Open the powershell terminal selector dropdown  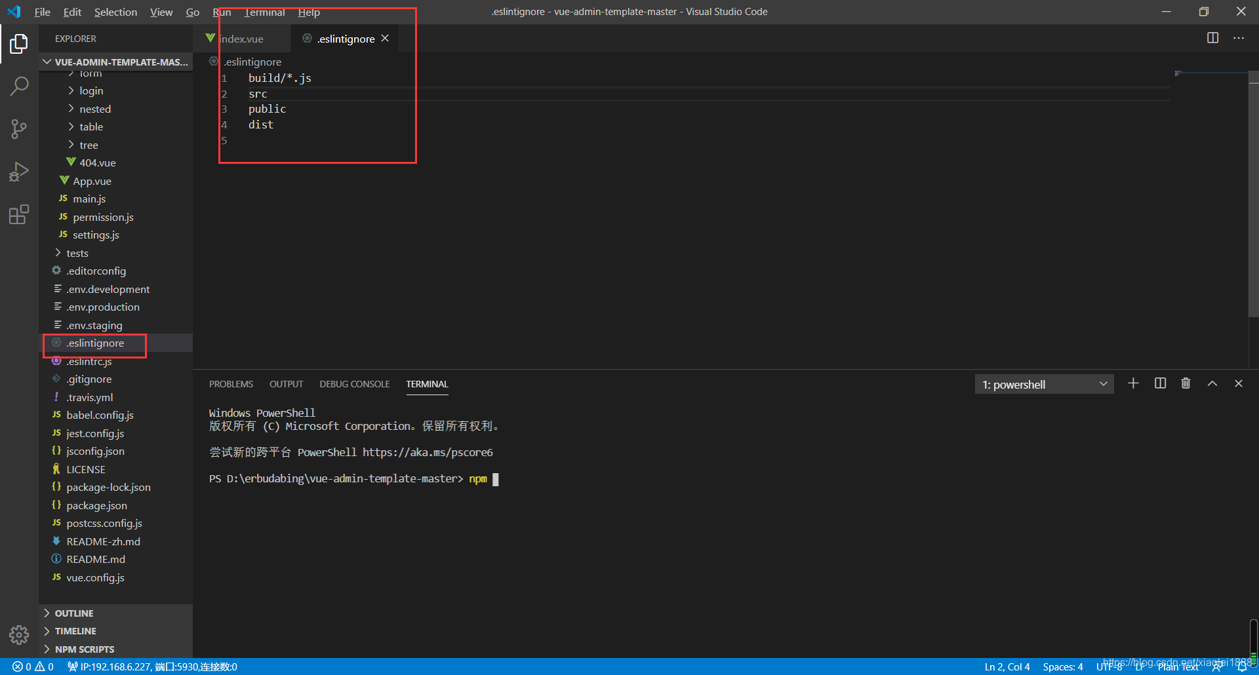[1044, 384]
